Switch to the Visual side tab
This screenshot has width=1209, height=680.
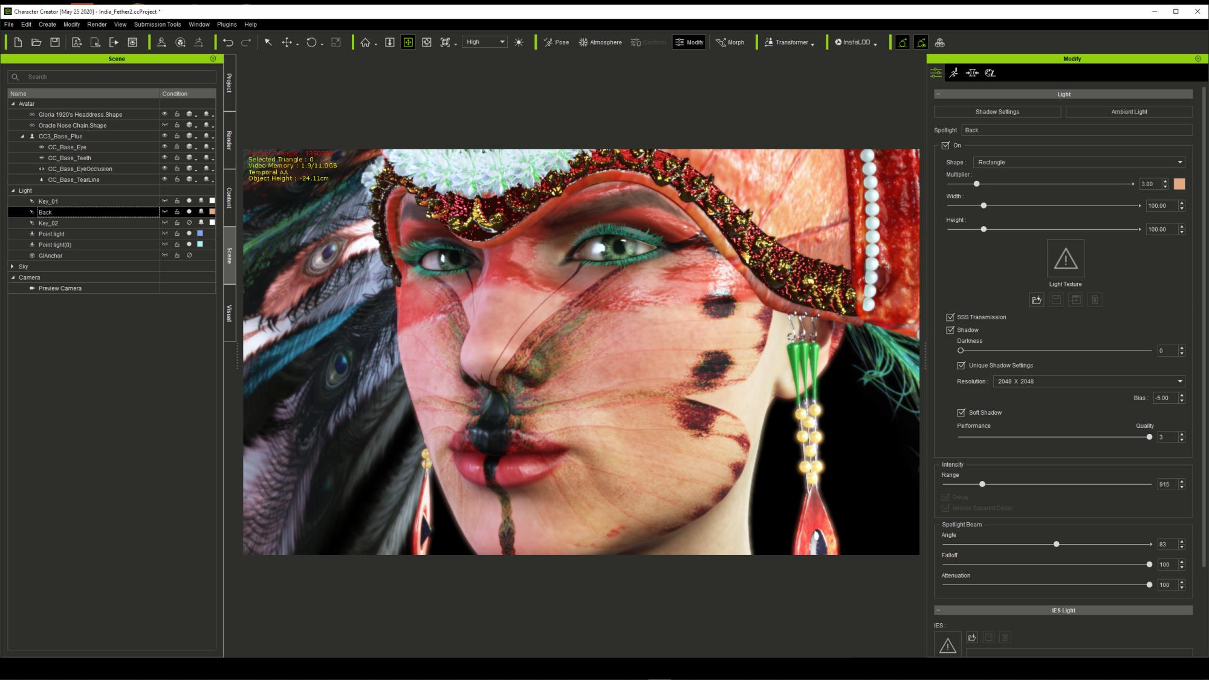point(230,313)
